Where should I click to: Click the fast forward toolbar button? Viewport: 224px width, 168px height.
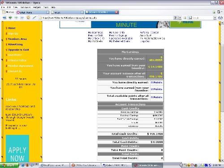22,18
